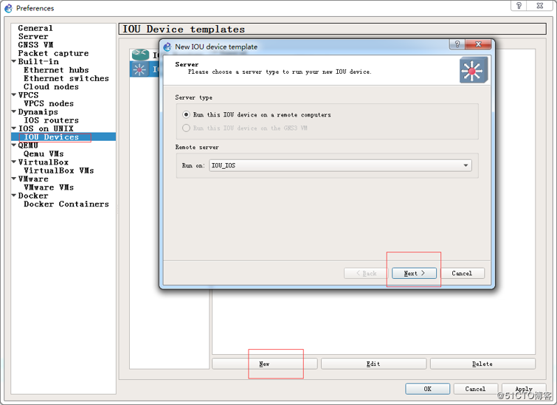Select Ethernet hubs in the tree
557x405 pixels.
(56, 70)
